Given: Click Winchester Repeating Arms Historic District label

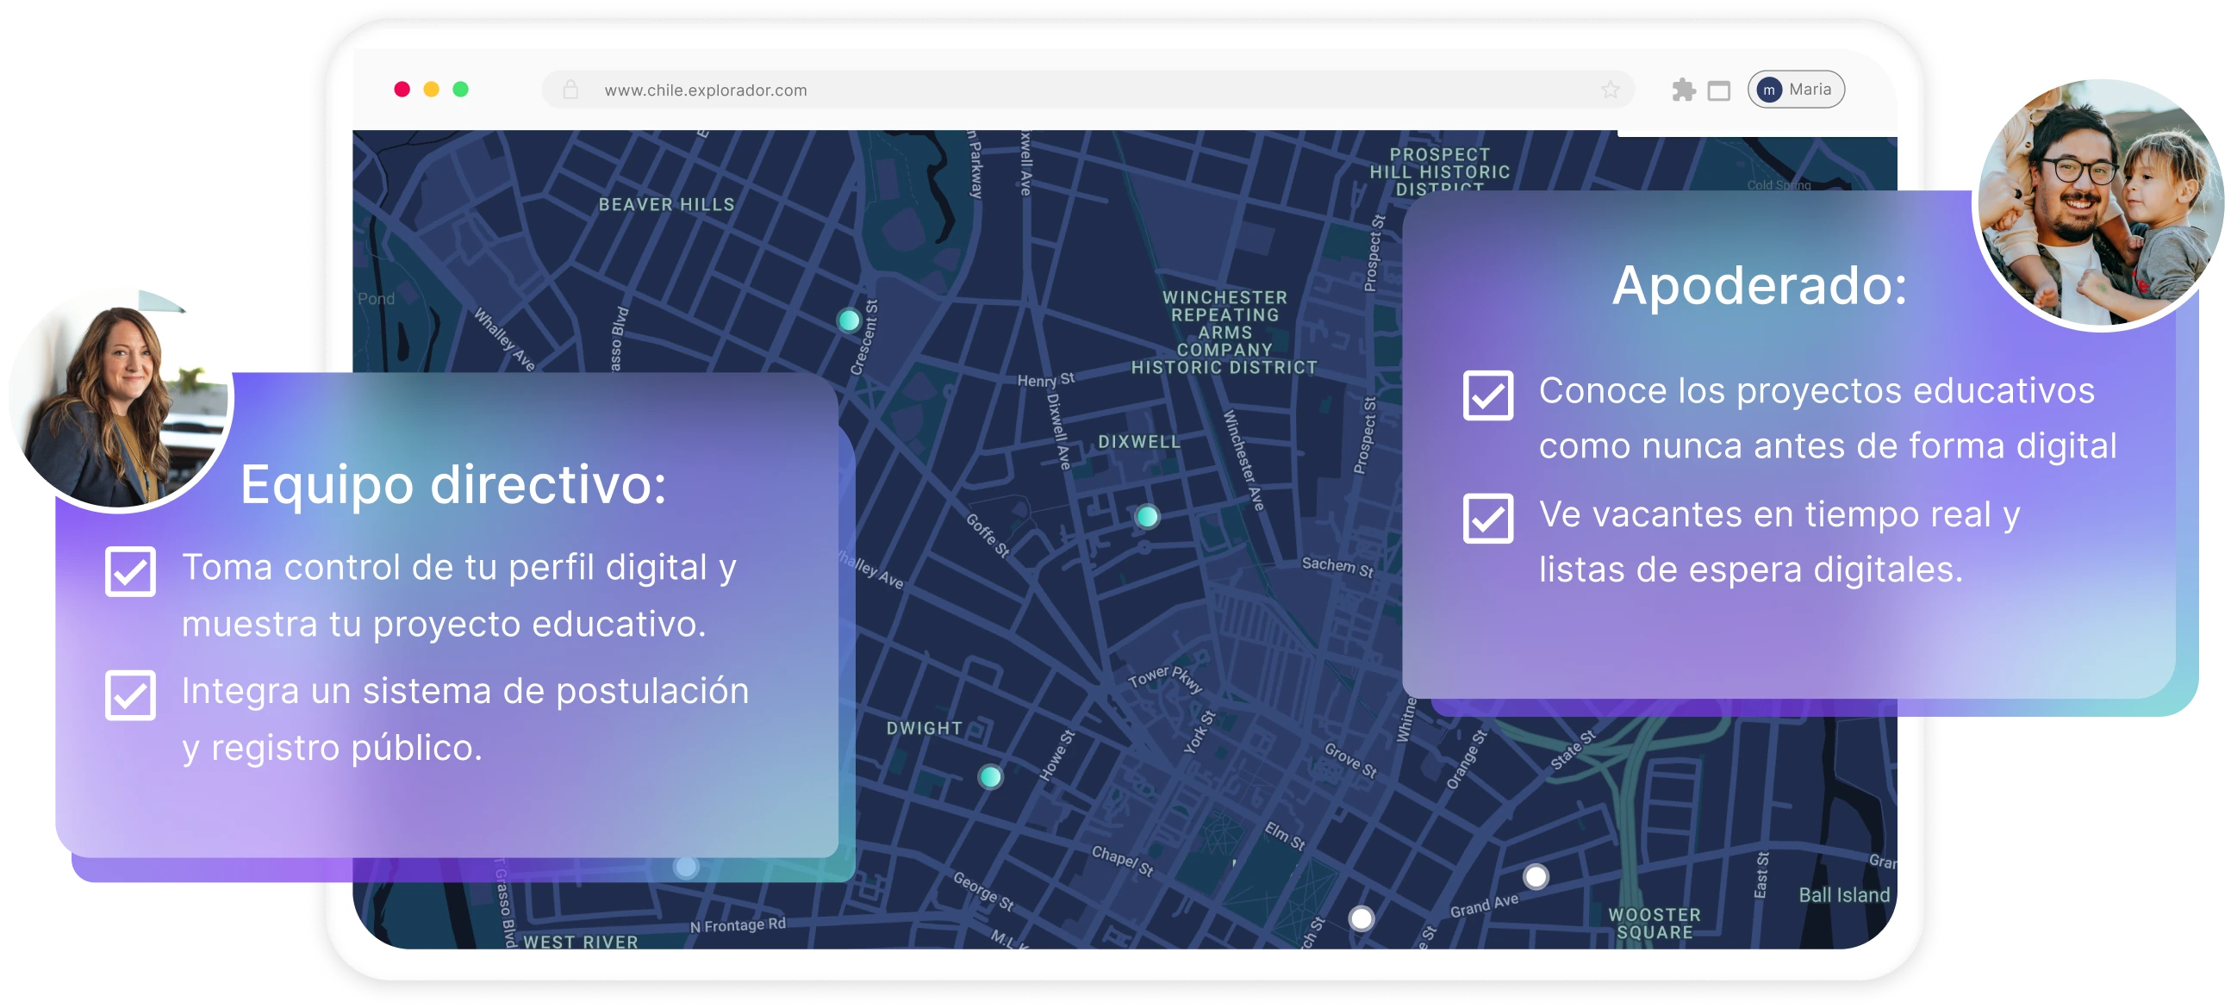Looking at the screenshot, I should pyautogui.click(x=1224, y=333).
